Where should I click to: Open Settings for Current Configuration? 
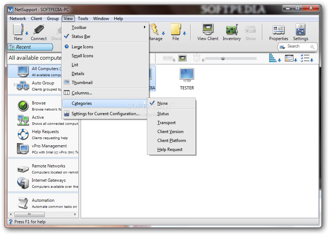105,114
